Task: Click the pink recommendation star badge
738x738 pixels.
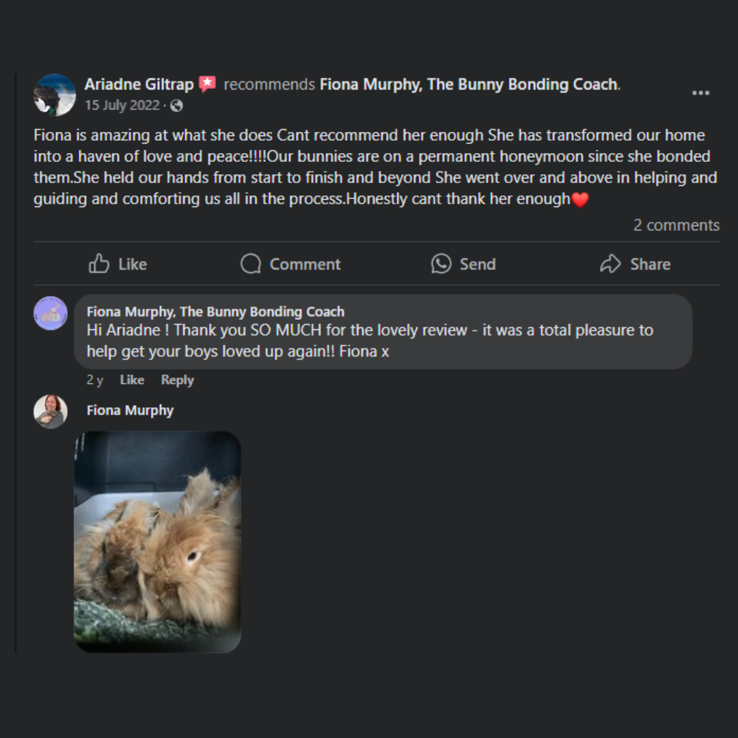Action: [208, 84]
